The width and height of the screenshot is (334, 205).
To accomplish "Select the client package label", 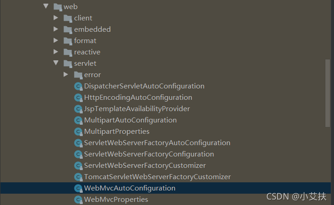I will tap(83, 18).
